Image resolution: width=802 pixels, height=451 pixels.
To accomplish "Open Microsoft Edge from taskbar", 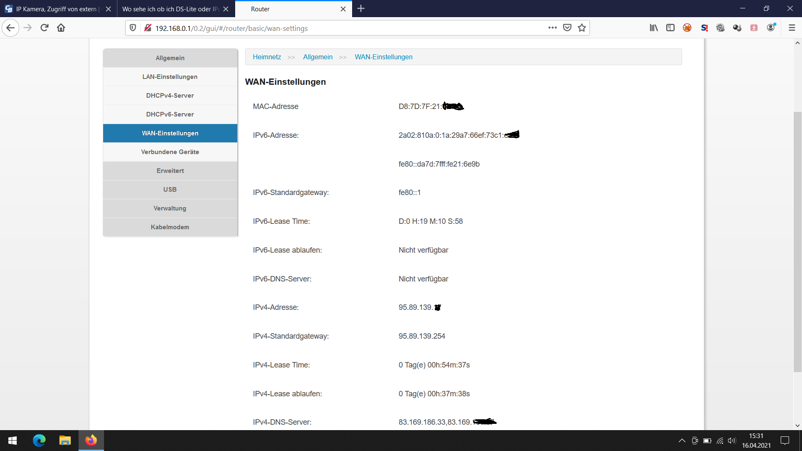I will click(39, 440).
